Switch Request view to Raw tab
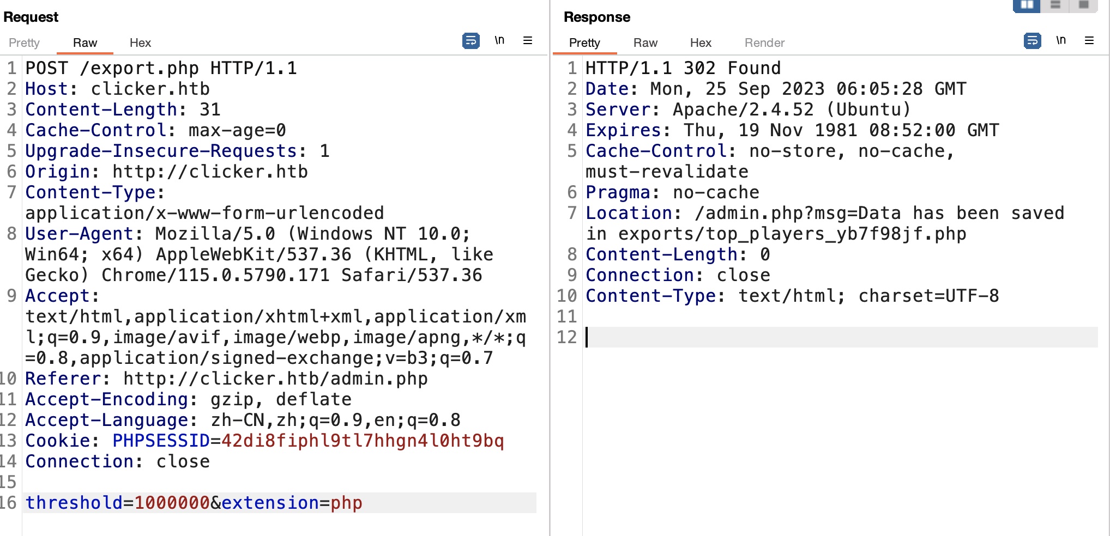Image resolution: width=1110 pixels, height=536 pixels. [85, 42]
